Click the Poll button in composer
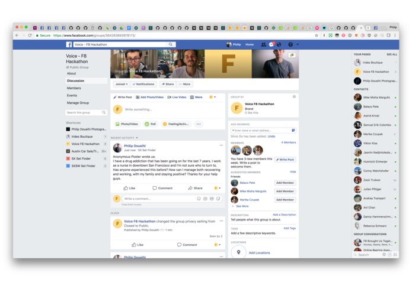 (x=151, y=124)
